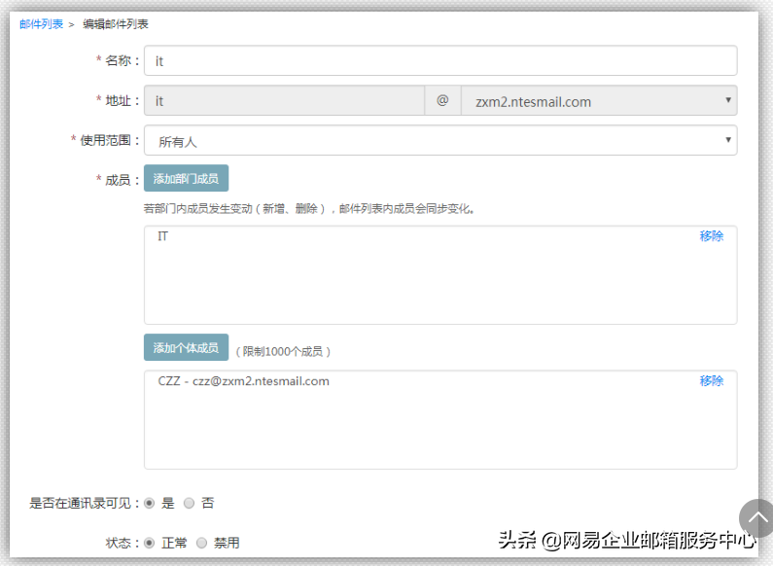
Task: Click the 地址 input field containing it
Action: point(284,100)
